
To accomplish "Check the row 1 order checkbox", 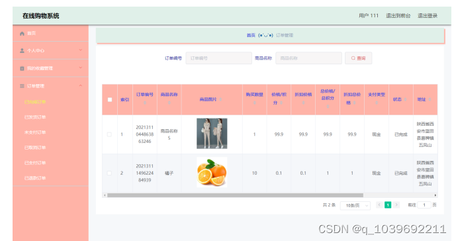I will (109, 134).
